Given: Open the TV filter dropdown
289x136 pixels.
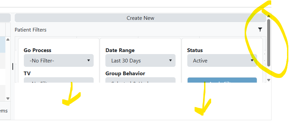Looking at the screenshot, I should click(59, 80).
